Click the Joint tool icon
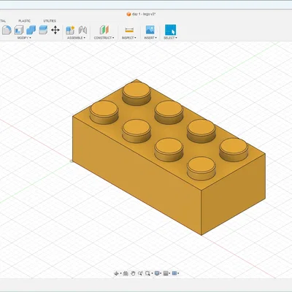This screenshot has width=292, height=292. [x=82, y=30]
